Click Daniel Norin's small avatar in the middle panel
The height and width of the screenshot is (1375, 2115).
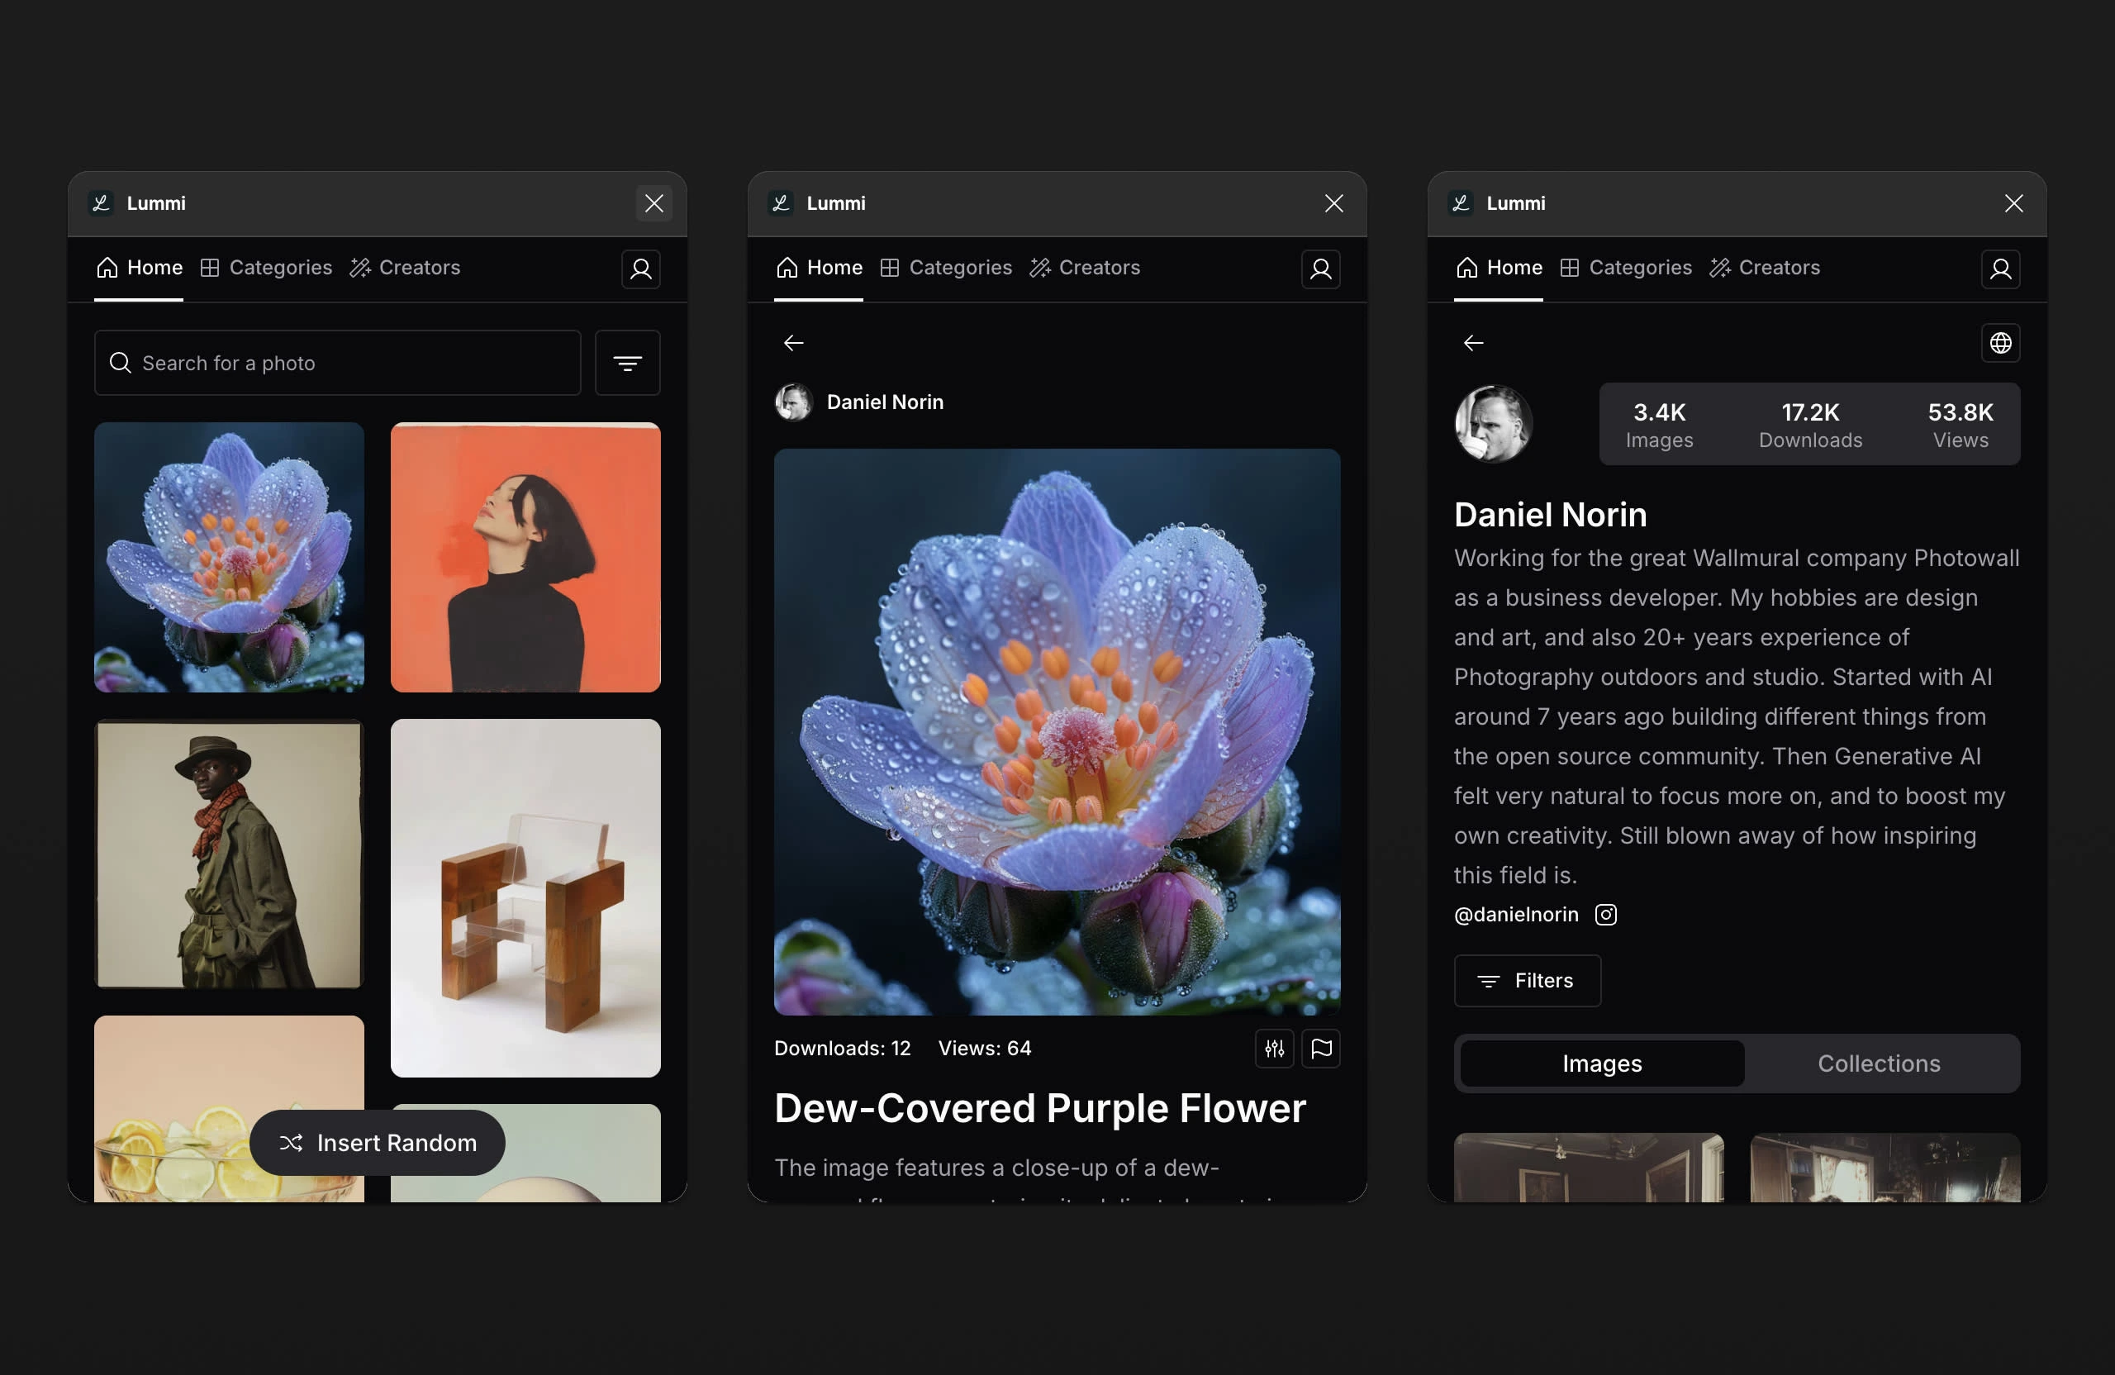[x=794, y=402]
